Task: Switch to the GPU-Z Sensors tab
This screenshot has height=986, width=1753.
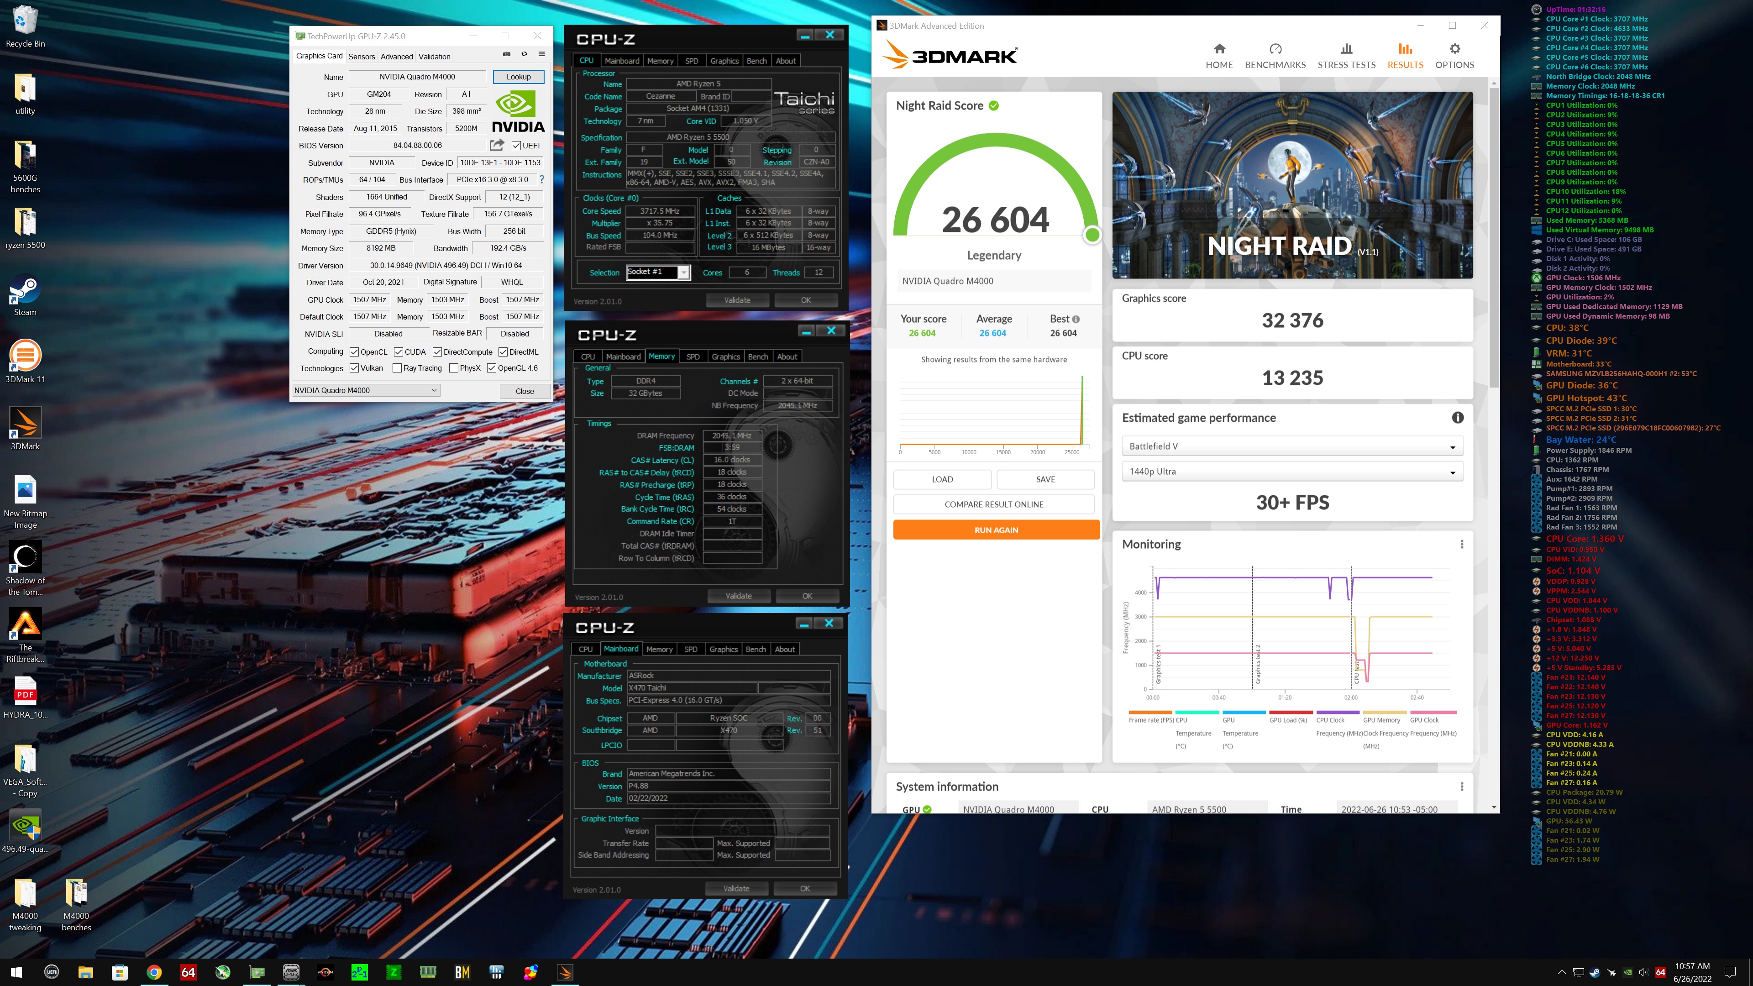Action: pos(362,57)
